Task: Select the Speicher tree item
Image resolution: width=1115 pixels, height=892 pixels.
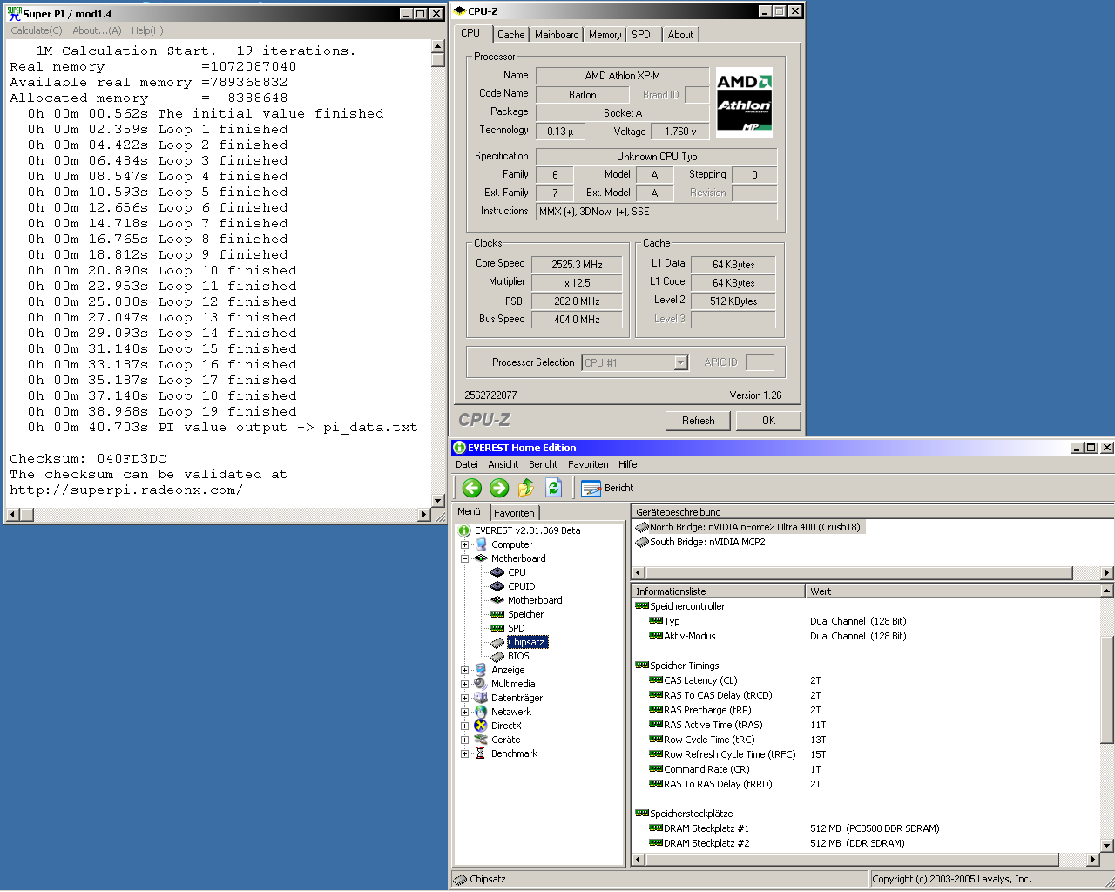Action: (525, 614)
